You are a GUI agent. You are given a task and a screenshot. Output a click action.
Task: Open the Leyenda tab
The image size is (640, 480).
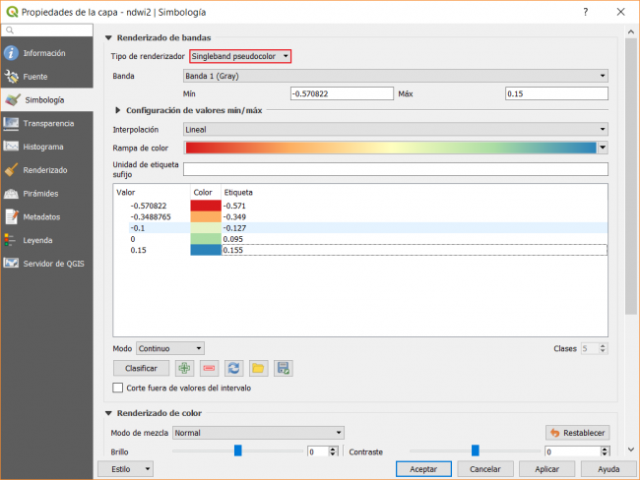coord(47,240)
